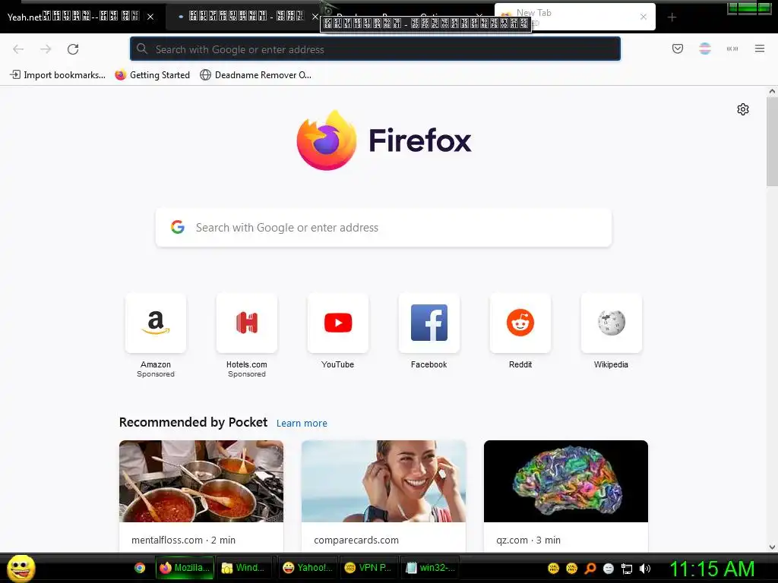
Task: Click the scrollbar down arrow
Action: click(x=772, y=547)
